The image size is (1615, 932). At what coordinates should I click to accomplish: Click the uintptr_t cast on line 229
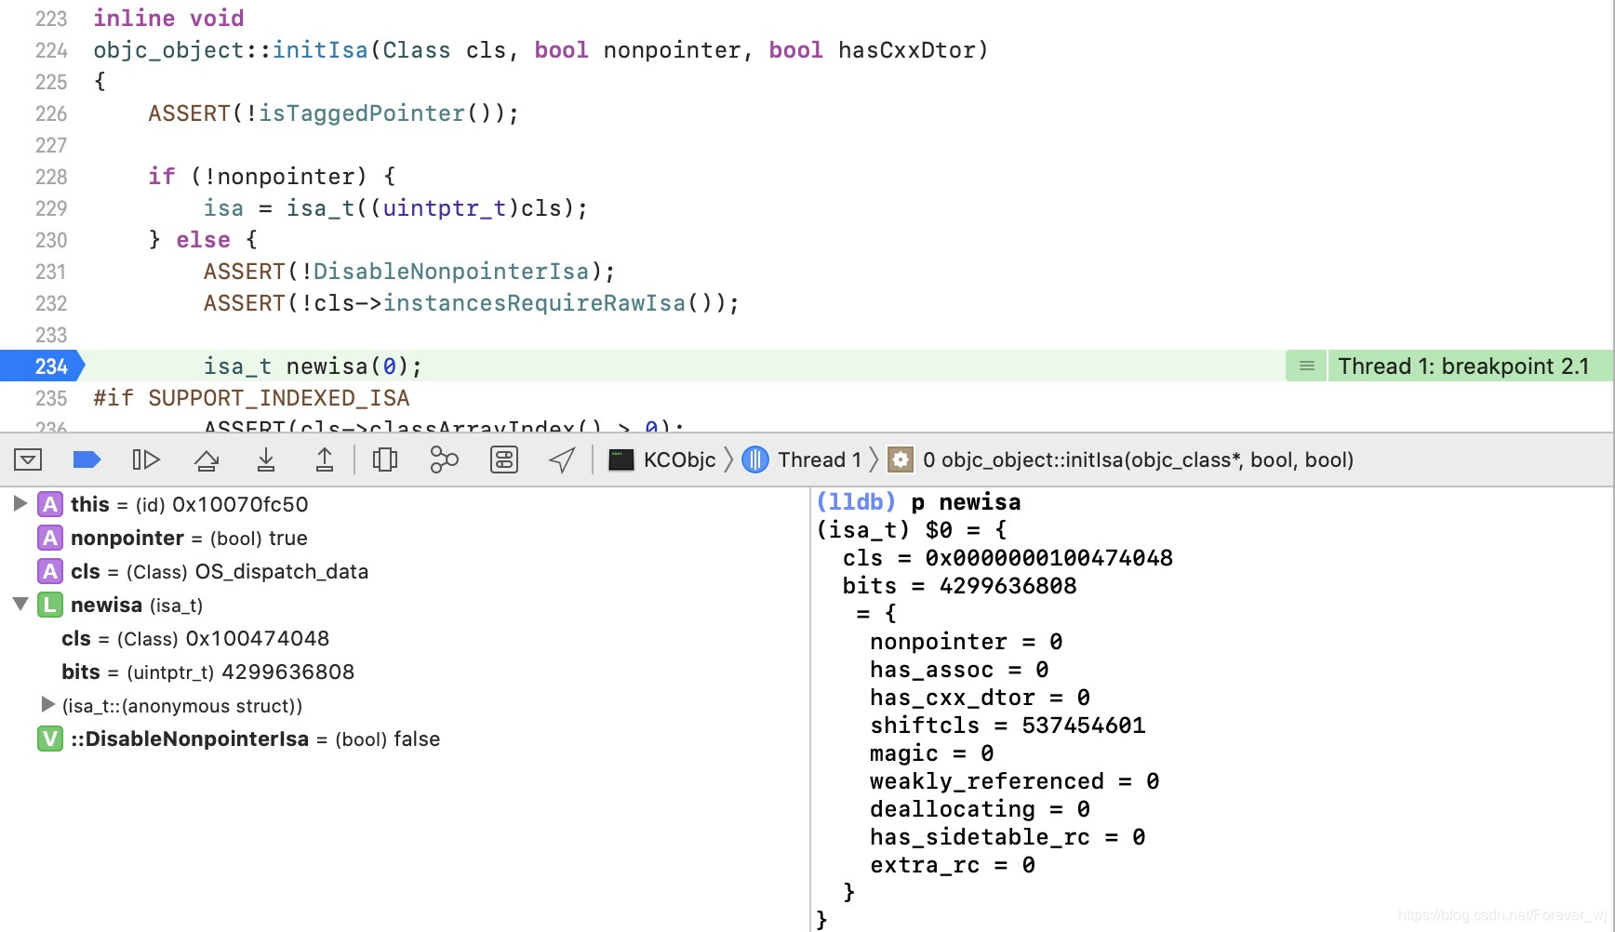(x=445, y=208)
